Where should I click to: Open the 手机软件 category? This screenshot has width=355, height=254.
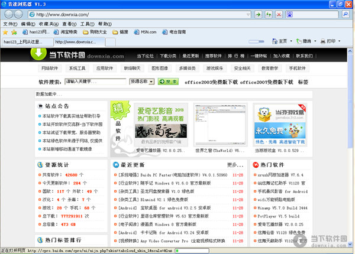tap(297, 69)
